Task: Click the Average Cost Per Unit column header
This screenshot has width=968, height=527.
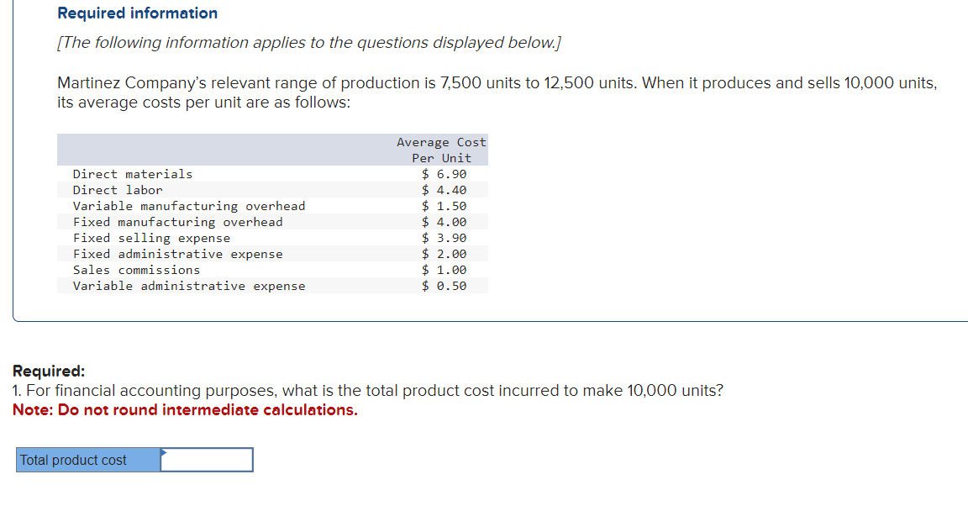Action: [441, 150]
